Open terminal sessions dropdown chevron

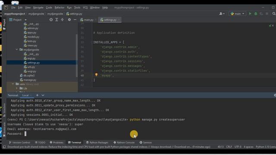(43, 95)
